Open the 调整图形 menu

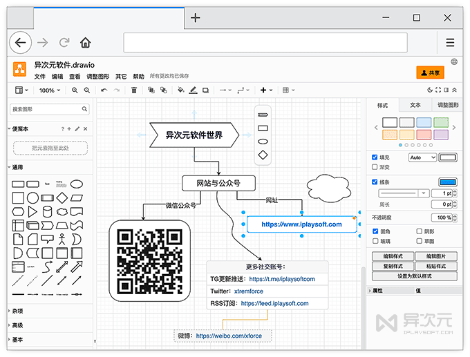pos(98,77)
